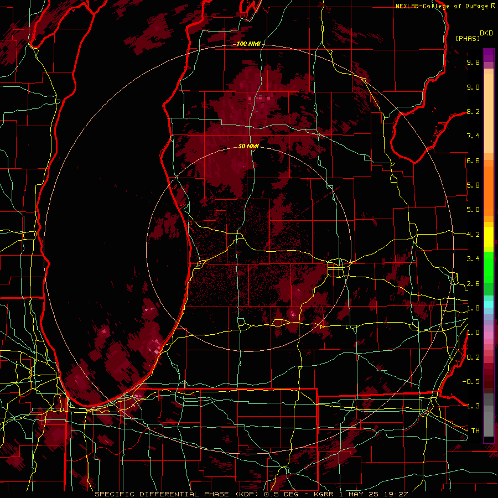Click the 5.8 scale value
The width and height of the screenshot is (498, 498).
coord(473,185)
